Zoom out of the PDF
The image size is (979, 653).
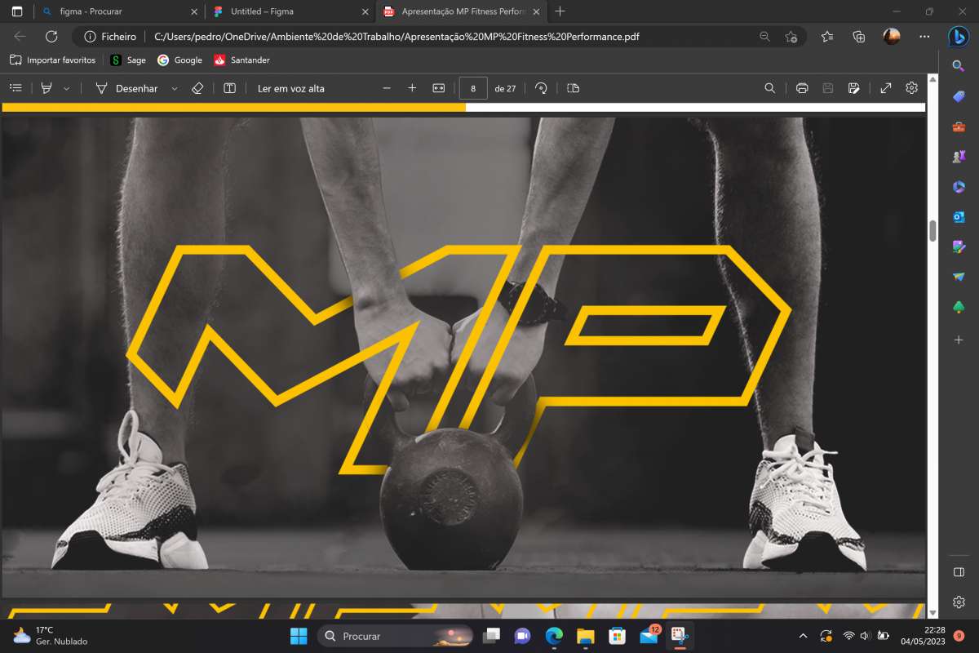click(387, 88)
